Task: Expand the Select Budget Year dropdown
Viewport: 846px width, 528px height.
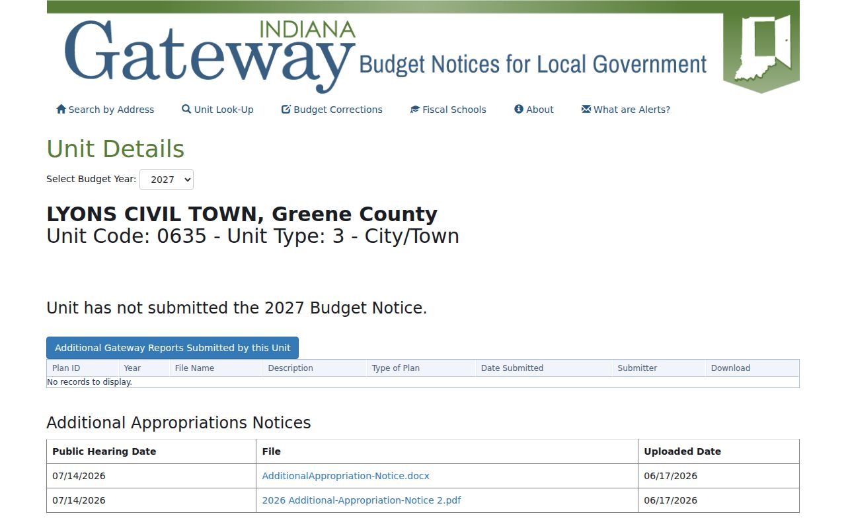Action: [167, 180]
